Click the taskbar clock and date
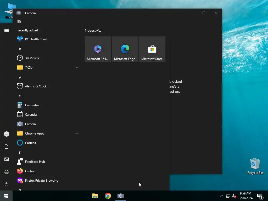 click(245, 196)
